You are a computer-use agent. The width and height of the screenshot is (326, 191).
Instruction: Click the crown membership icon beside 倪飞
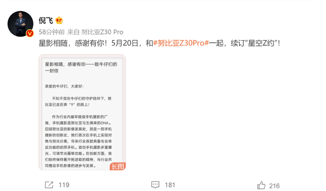coord(59,21)
